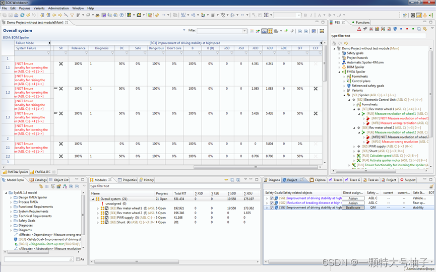436x272 pixels.
Task: Toggle the orange grid view button in FMEDA toolbar
Action: coord(270,31)
